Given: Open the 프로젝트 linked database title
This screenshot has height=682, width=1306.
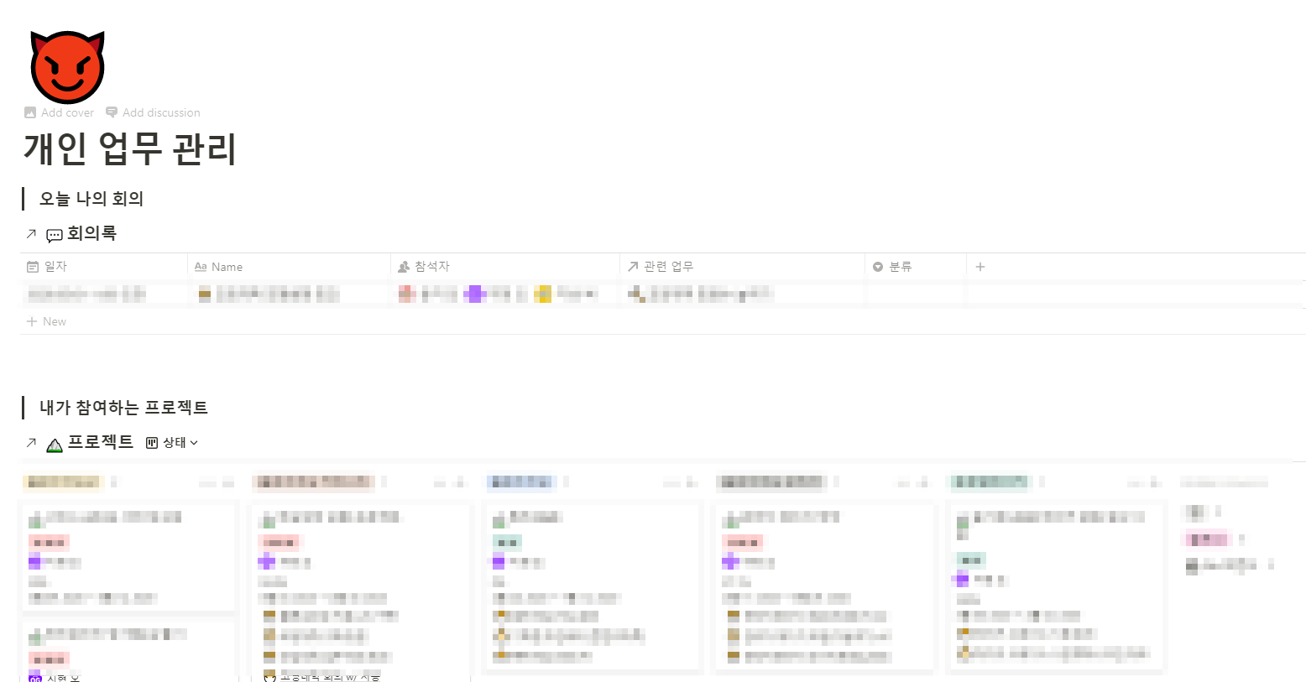Looking at the screenshot, I should click(101, 442).
